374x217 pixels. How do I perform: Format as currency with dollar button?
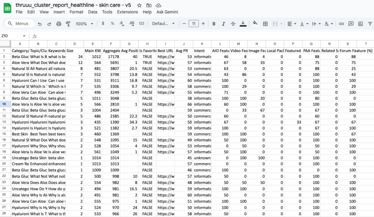pyautogui.click(x=103, y=24)
